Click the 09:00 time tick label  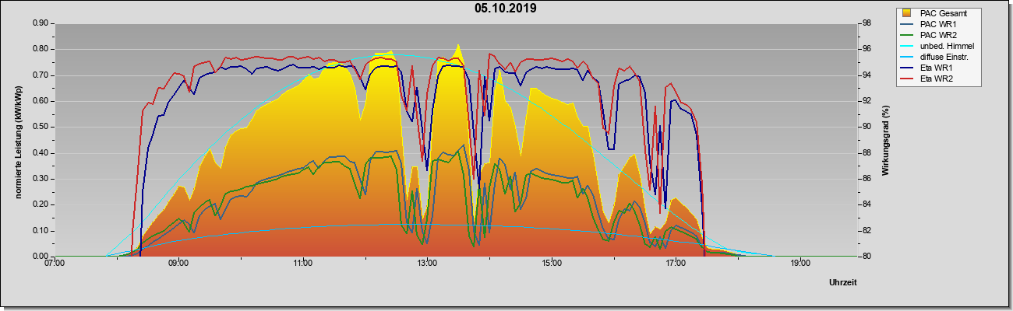click(178, 263)
